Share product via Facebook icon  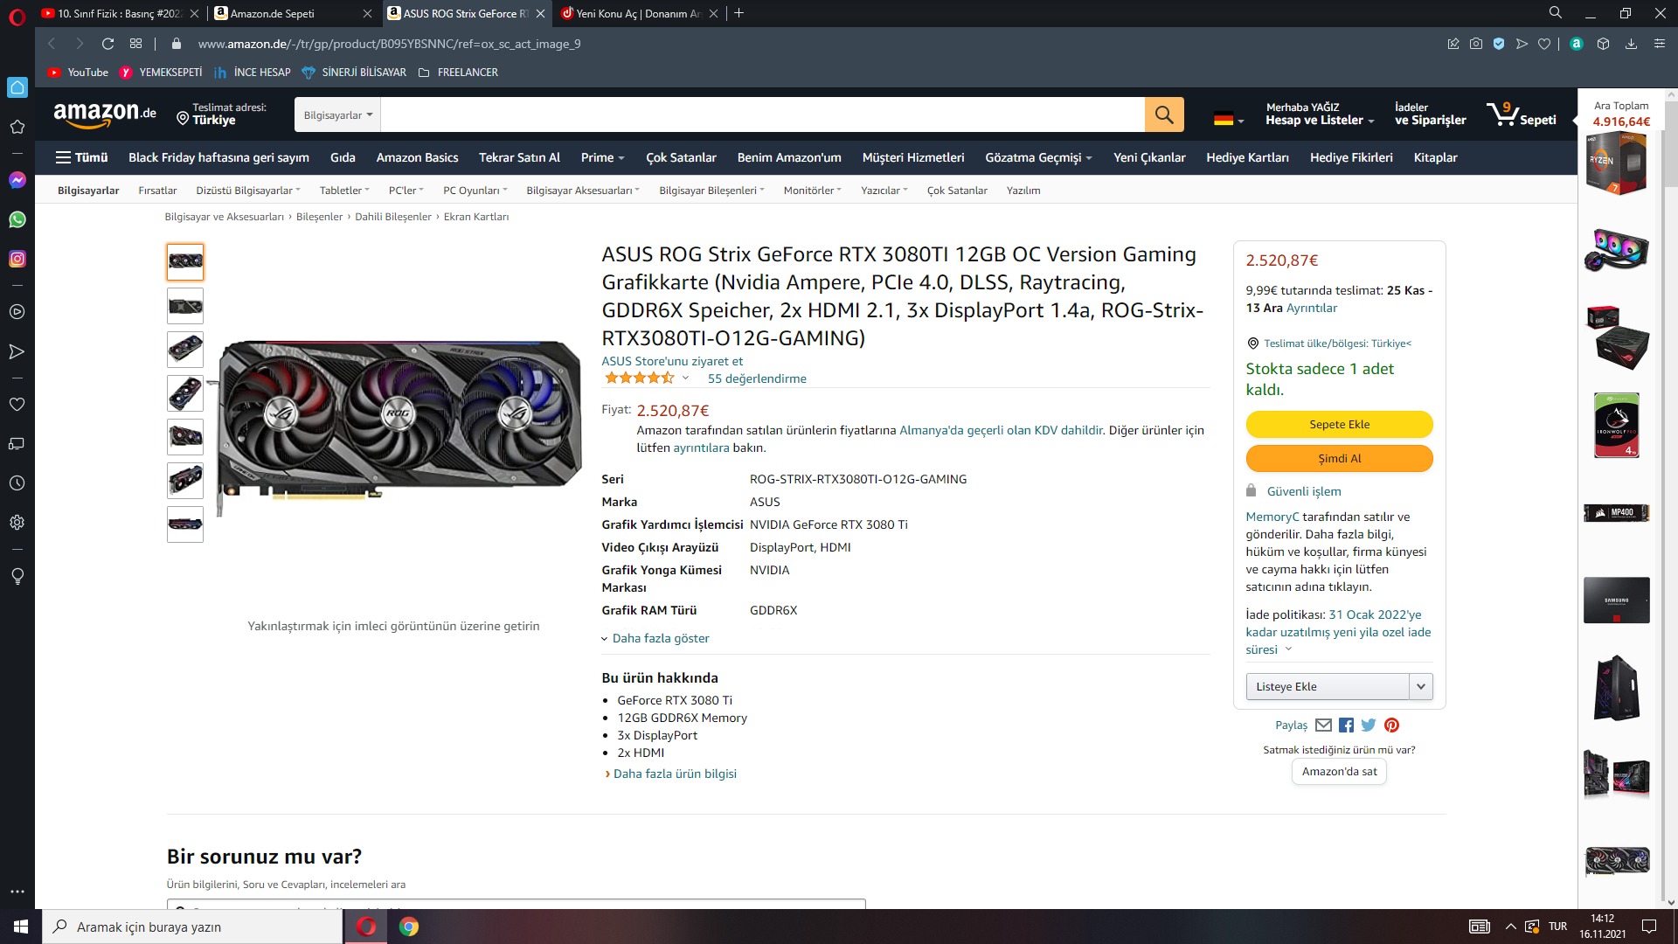[1346, 725]
